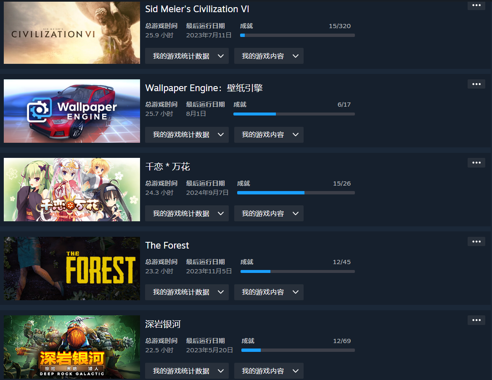Expand 我的游戏内容 for Civilization VI
The height and width of the screenshot is (380, 492).
(269, 56)
